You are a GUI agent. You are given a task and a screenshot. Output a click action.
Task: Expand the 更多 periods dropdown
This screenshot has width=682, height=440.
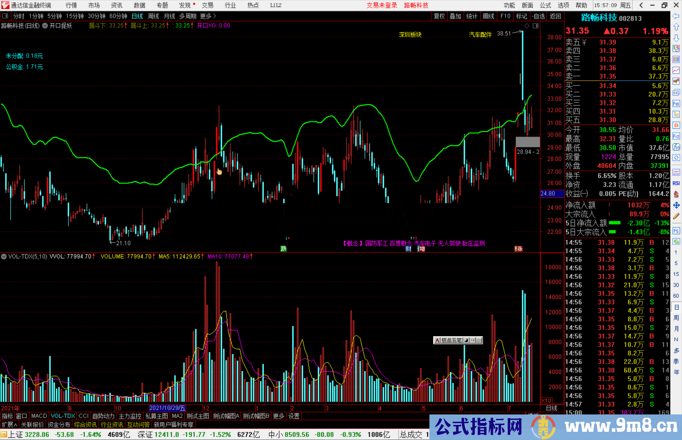(x=208, y=16)
